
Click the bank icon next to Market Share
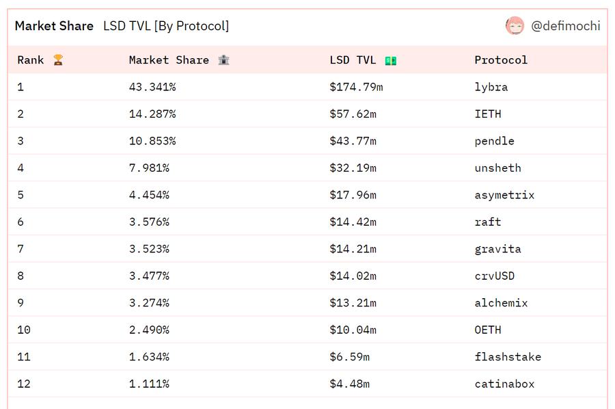pyautogui.click(x=223, y=60)
